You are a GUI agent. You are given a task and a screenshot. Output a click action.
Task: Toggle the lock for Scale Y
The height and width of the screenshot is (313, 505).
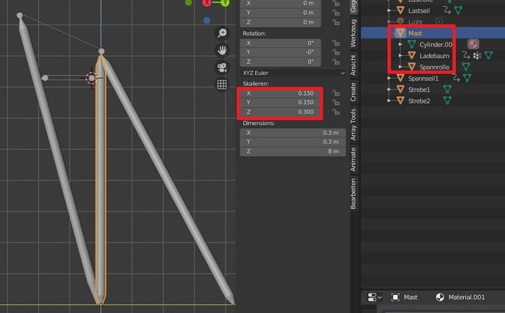point(336,102)
